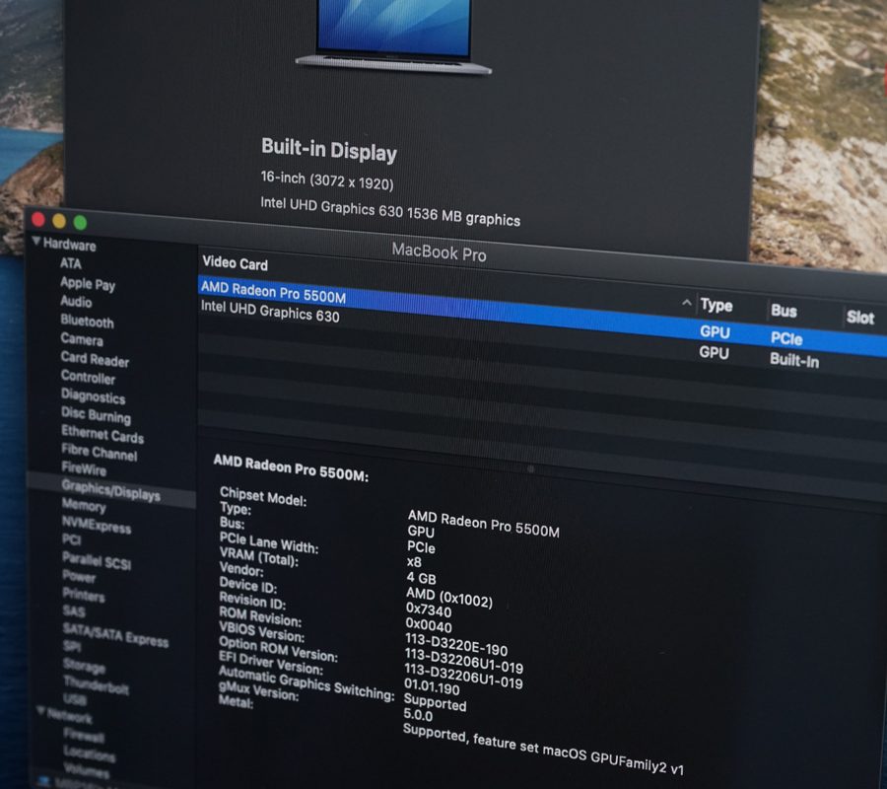Screen dimensions: 887x789
Task: Open the Ethernet Cards category
Action: [x=102, y=434]
